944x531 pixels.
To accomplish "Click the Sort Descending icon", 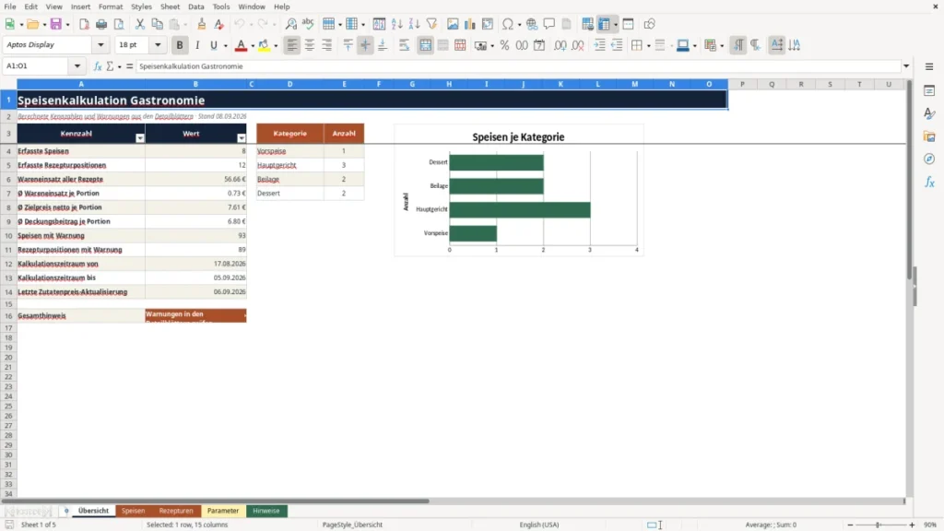I will coord(414,24).
